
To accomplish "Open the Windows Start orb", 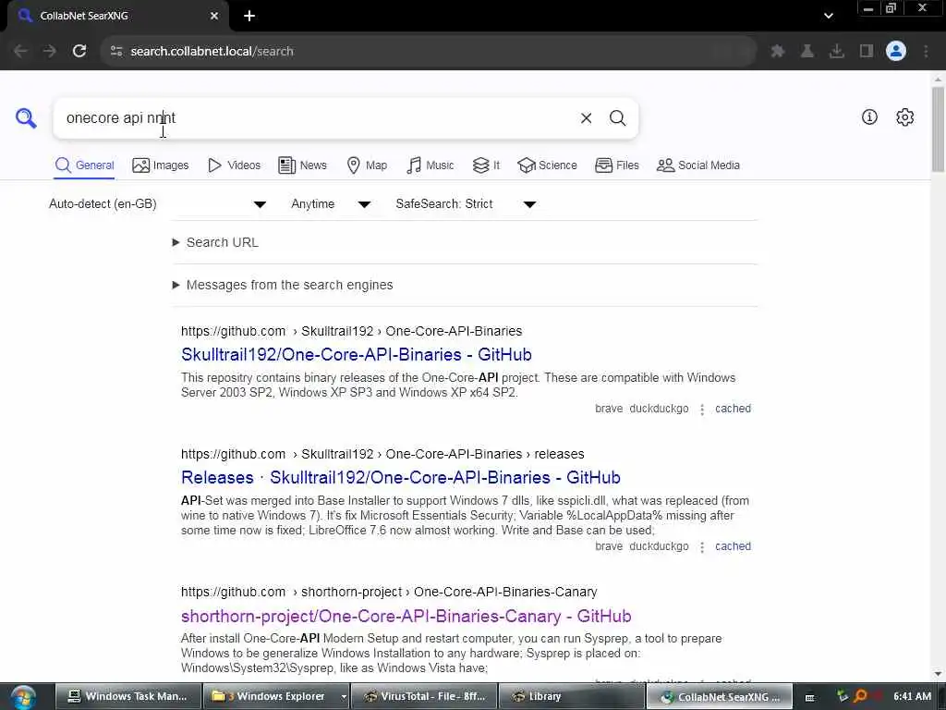I will tap(23, 697).
